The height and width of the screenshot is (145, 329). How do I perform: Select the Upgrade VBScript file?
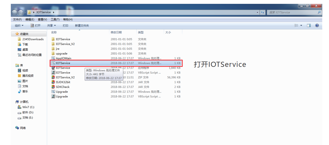coord(60,96)
